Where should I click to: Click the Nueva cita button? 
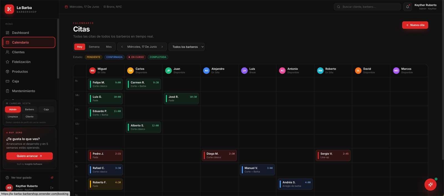click(415, 25)
